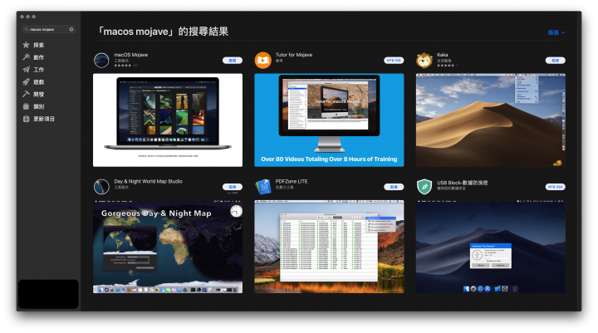Open the PDFZone LITE app icon

point(262,187)
